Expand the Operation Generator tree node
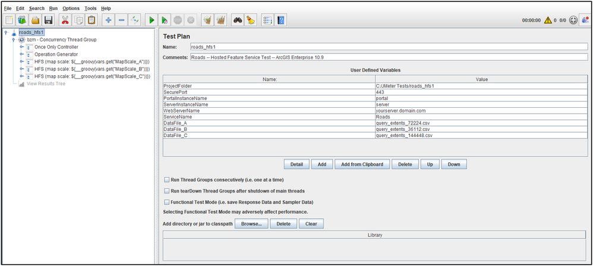Viewport: 593px width, 266px height. (21, 55)
